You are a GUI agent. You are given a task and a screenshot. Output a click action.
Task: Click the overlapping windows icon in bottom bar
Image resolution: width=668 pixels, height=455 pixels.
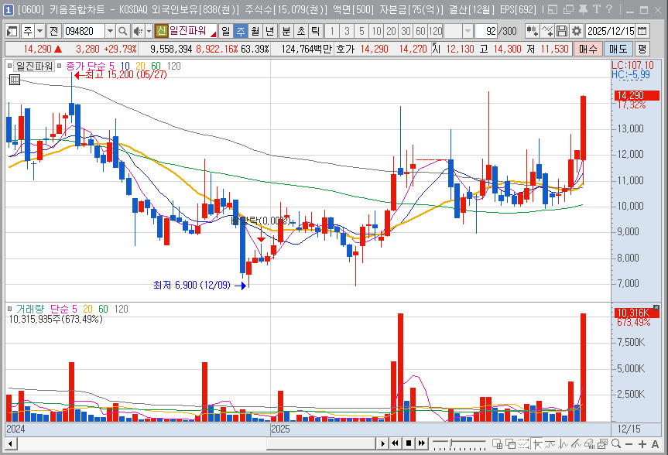point(510,444)
